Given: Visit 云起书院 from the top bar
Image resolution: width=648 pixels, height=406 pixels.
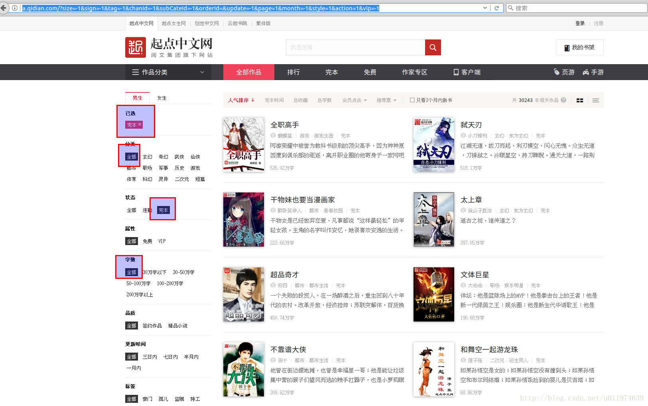Looking at the screenshot, I should (237, 24).
